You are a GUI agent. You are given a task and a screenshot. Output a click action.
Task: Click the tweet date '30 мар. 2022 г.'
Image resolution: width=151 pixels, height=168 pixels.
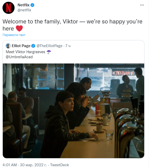(x=33, y=165)
